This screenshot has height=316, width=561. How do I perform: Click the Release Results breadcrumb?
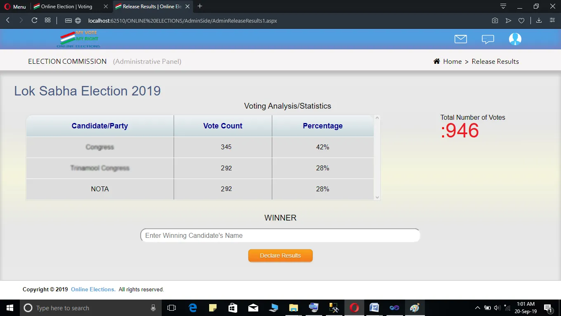(x=495, y=61)
